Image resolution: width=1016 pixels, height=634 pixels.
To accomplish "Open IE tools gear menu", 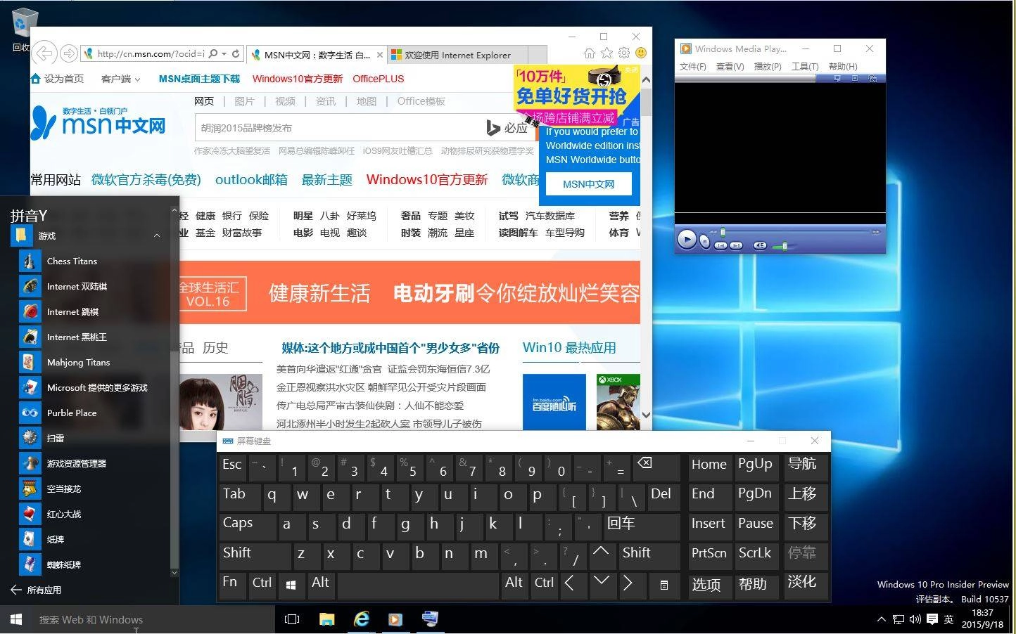I will (624, 53).
